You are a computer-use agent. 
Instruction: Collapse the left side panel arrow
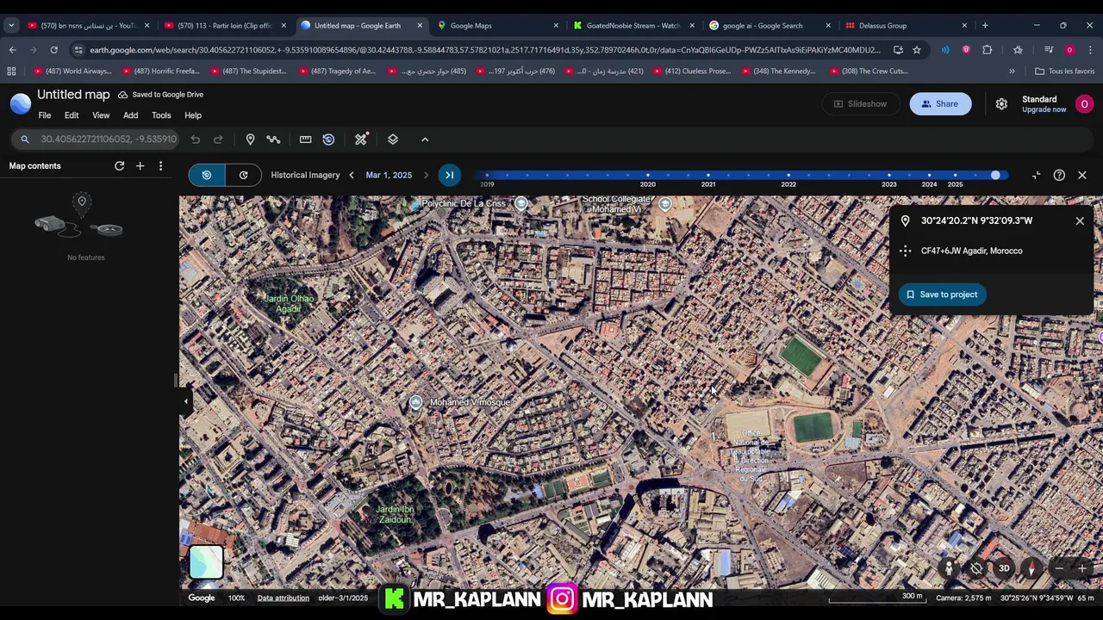[185, 401]
